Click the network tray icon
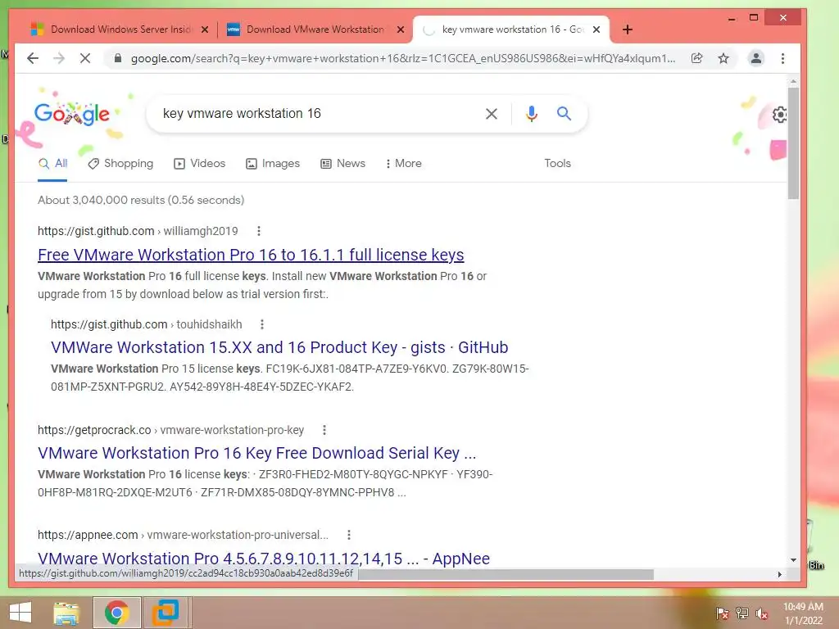839x629 pixels. point(742,613)
